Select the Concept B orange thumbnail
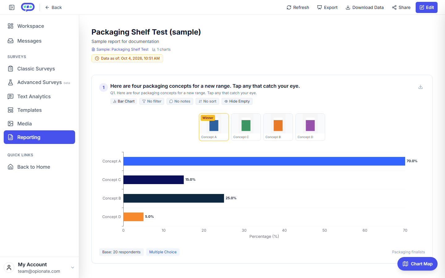Image resolution: width=445 pixels, height=278 pixels. point(278,127)
